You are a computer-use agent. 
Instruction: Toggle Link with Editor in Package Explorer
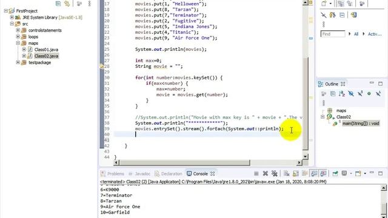click(67, 4)
